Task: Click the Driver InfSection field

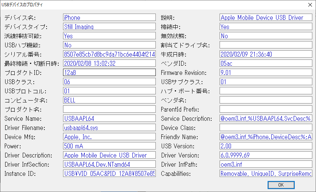Action: coord(109,164)
